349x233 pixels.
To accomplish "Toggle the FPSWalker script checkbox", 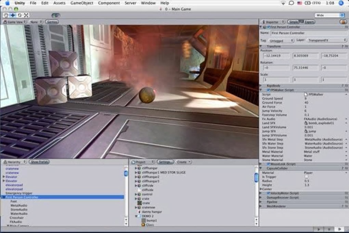I will tap(268, 90).
